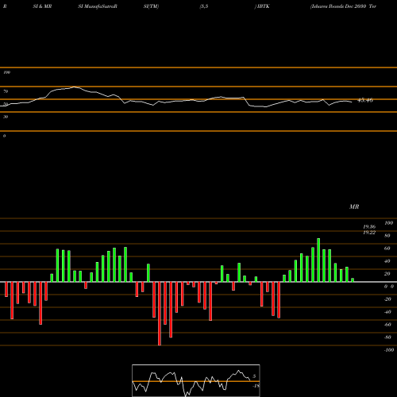Click the 30 level label on RSI axis

(6, 117)
